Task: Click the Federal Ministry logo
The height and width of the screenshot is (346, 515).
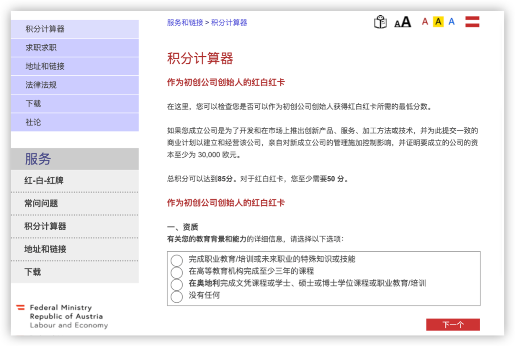Action: [62, 316]
